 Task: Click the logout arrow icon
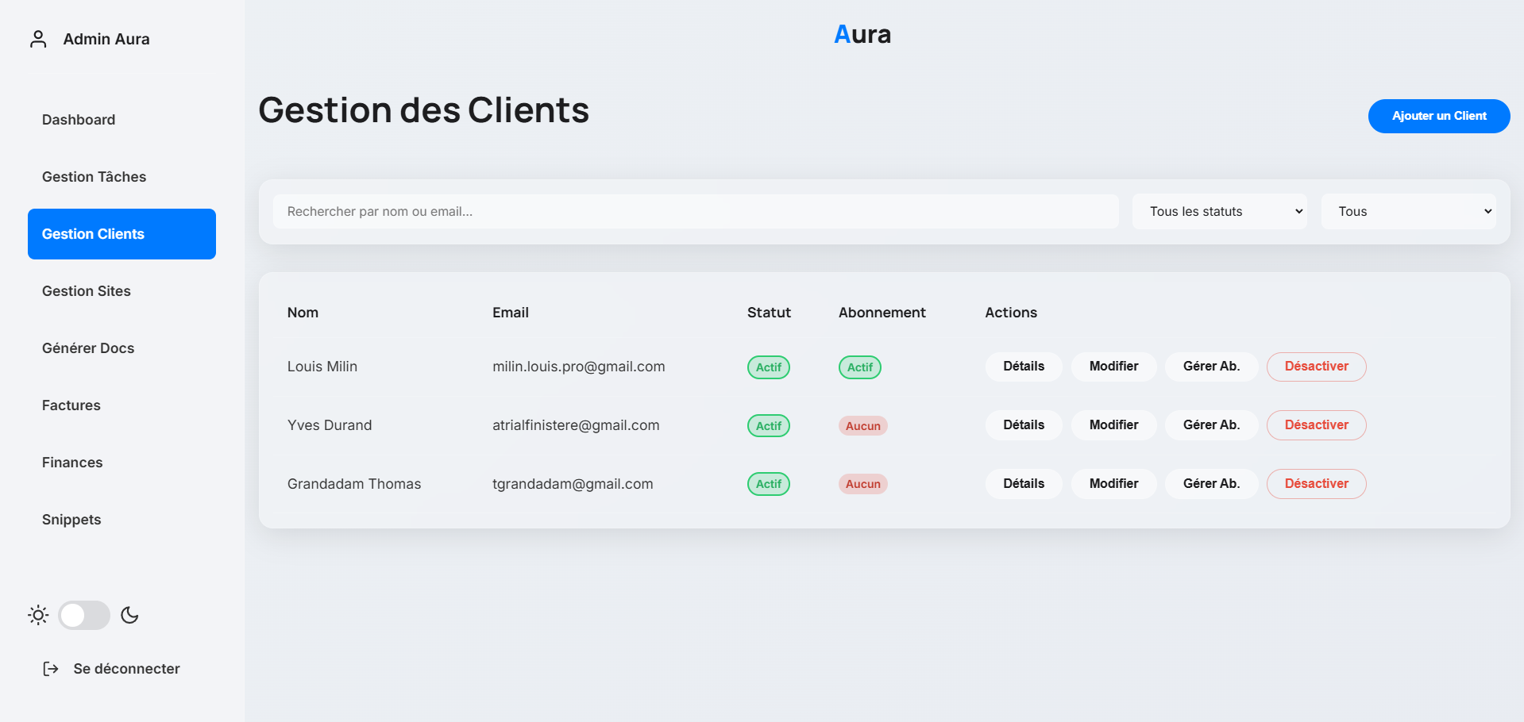pos(51,669)
